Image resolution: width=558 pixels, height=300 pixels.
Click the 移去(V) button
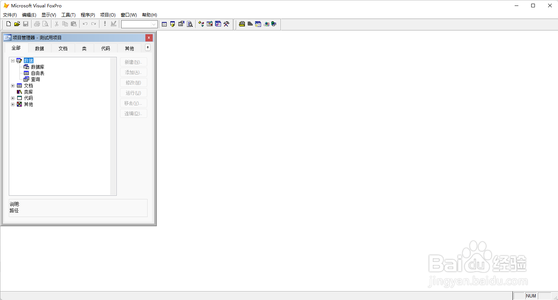click(134, 103)
